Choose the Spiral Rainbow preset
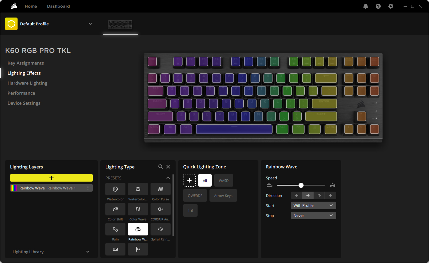Screen dimensions: 429x263 tap(161, 229)
